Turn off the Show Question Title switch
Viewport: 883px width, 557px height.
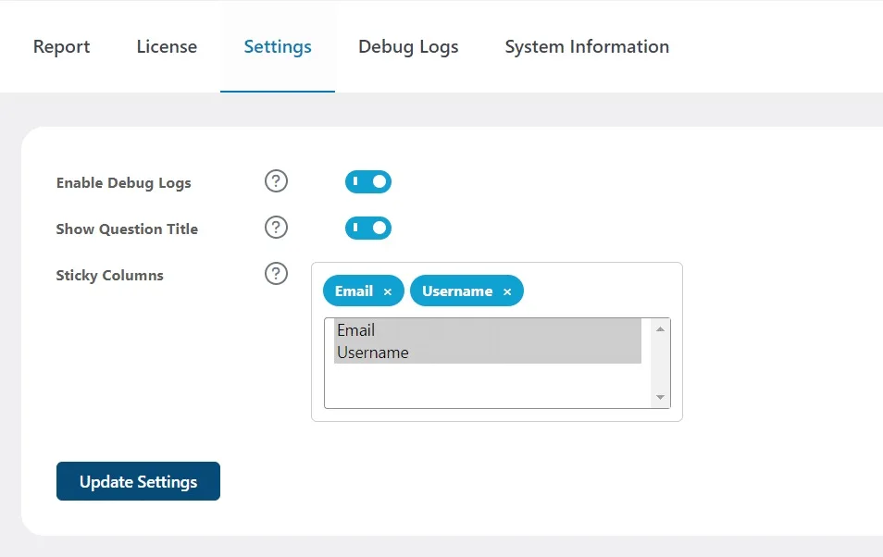click(367, 228)
